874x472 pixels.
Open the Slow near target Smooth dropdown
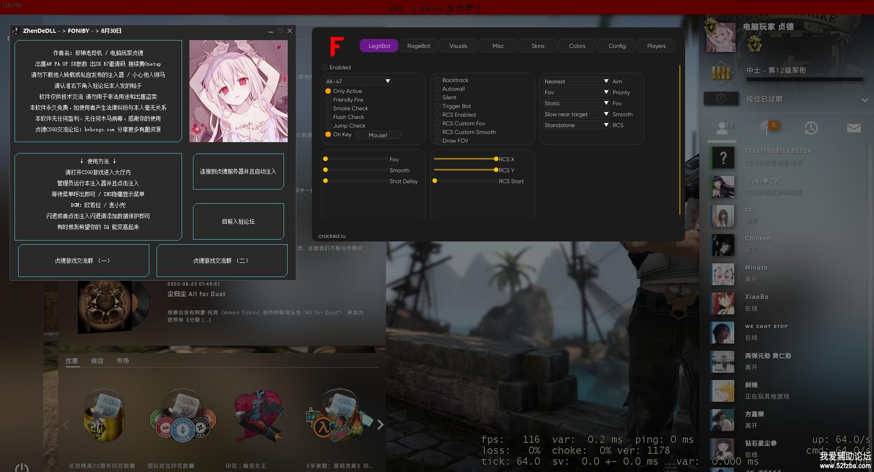[576, 114]
